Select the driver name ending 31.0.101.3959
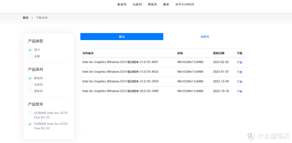The height and width of the screenshot is (143, 292). tap(120, 81)
